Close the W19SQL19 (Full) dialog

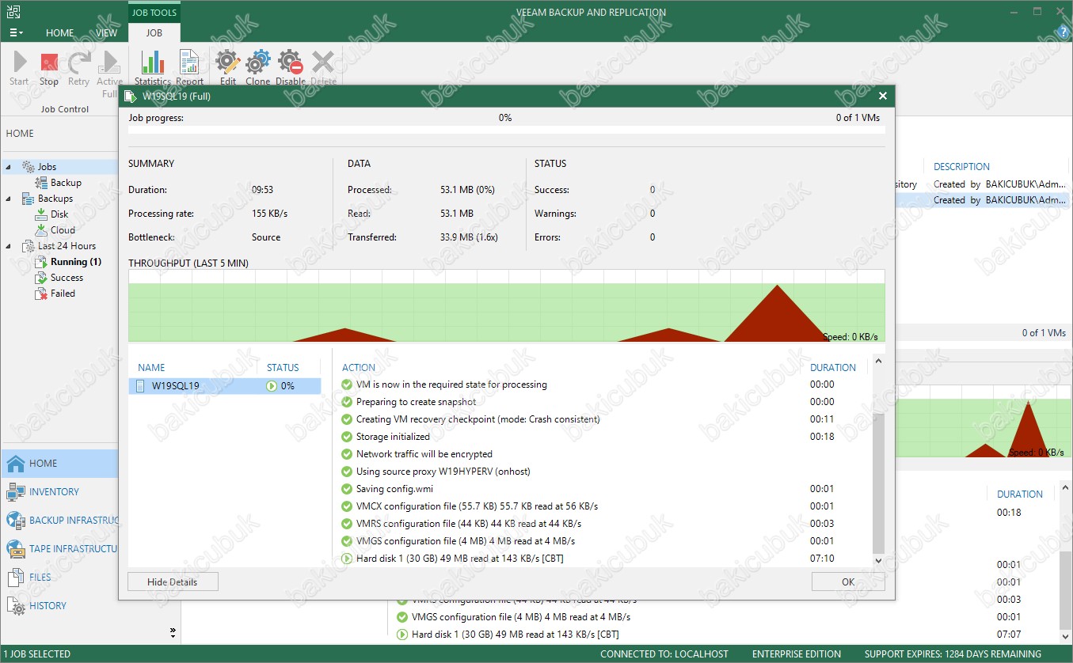tap(883, 96)
